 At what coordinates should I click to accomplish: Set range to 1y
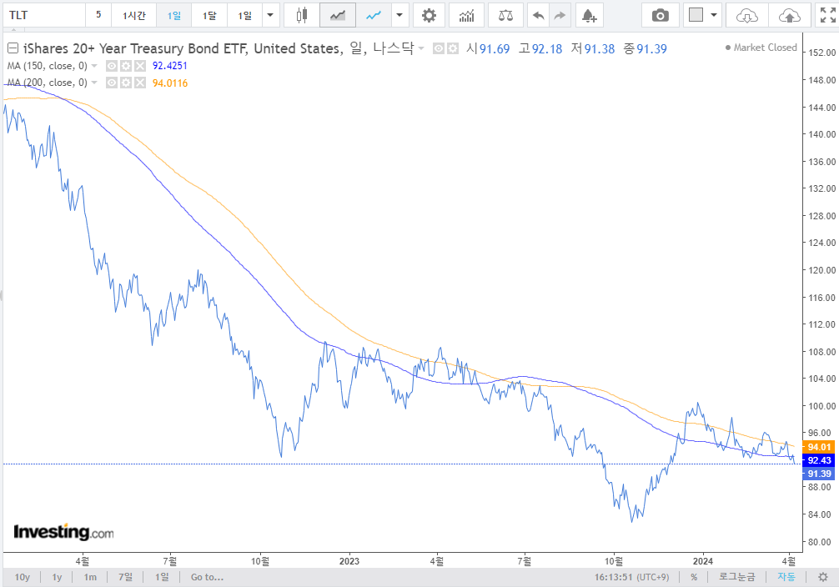(x=57, y=577)
